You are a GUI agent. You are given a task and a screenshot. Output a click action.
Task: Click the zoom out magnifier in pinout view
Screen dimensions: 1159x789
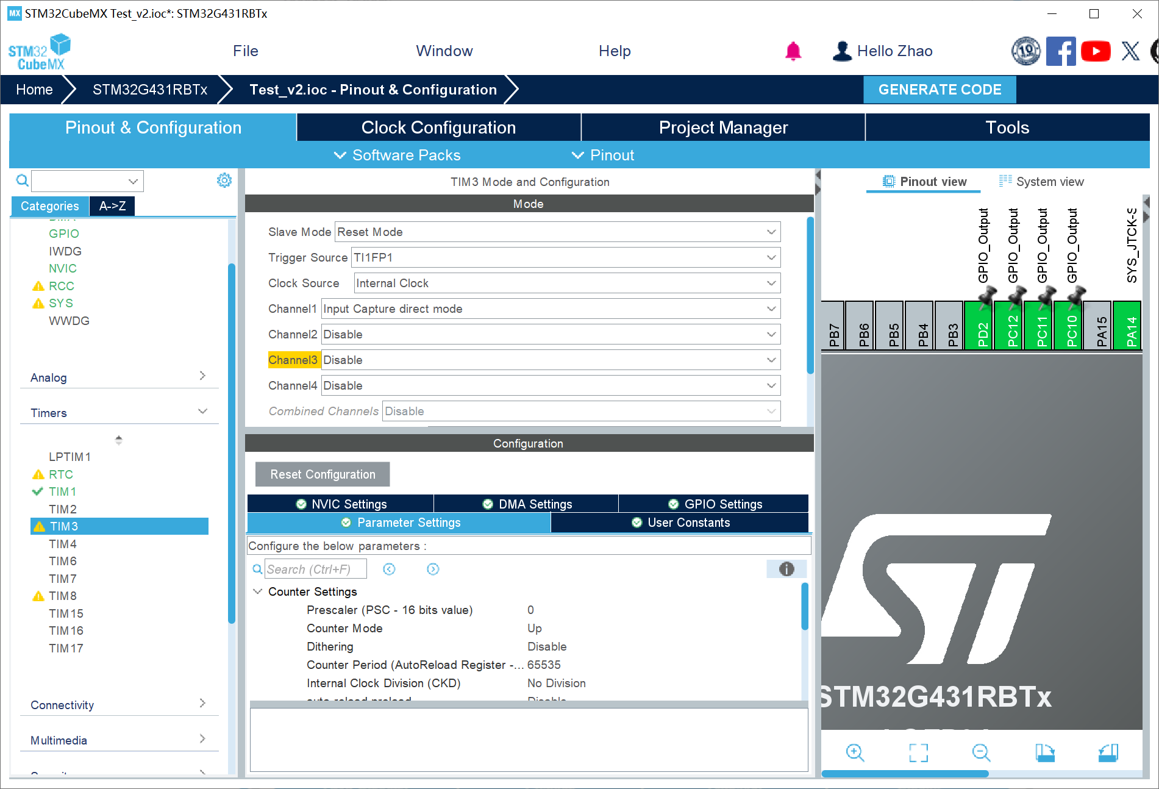981,752
